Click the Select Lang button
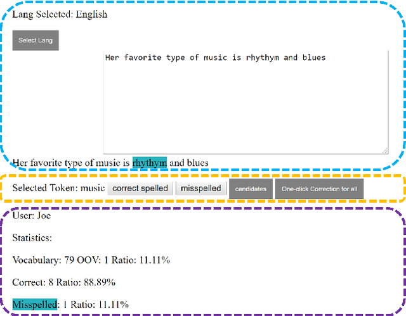406x316 pixels. point(36,41)
